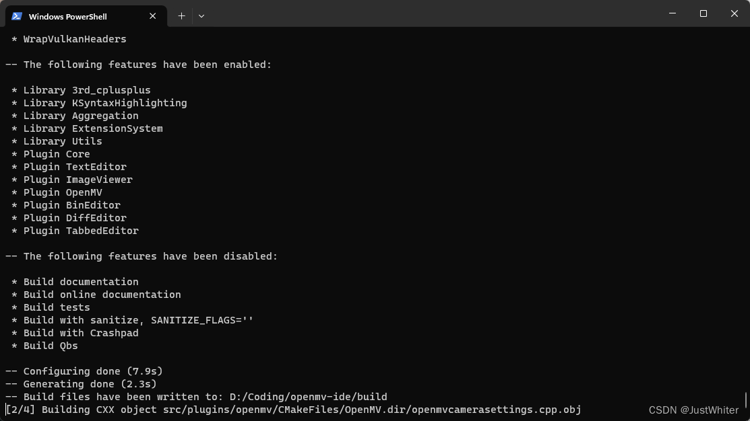750x421 pixels.
Task: Maximize the terminal window
Action: click(x=703, y=13)
